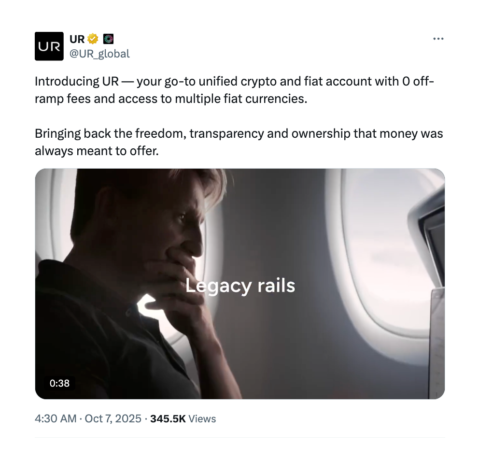Open the UR display name profile link

click(77, 39)
